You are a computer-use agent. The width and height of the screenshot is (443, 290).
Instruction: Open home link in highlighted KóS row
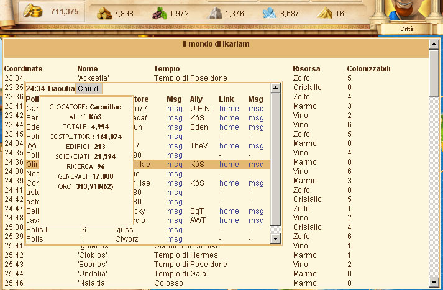pyautogui.click(x=229, y=165)
